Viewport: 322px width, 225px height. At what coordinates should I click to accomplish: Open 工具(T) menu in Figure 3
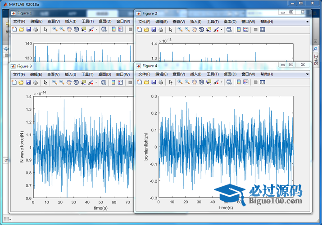coord(87,74)
